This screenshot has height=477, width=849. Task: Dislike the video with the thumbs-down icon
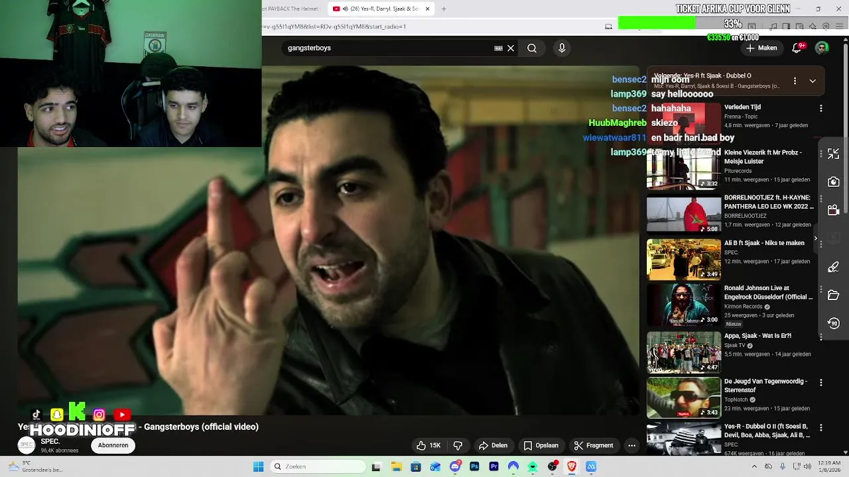[458, 445]
